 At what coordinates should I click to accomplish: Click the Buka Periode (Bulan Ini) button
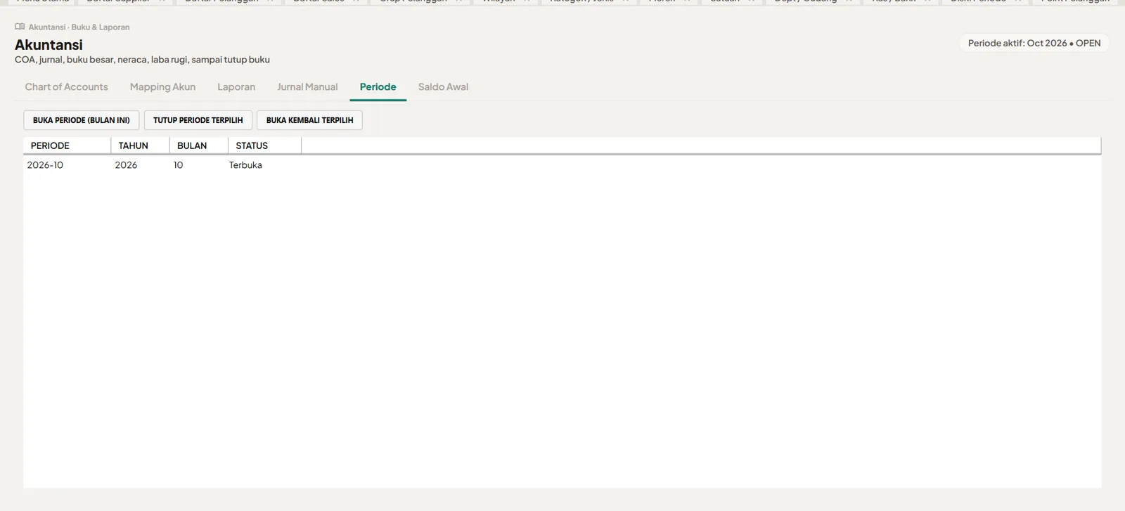pyautogui.click(x=82, y=120)
